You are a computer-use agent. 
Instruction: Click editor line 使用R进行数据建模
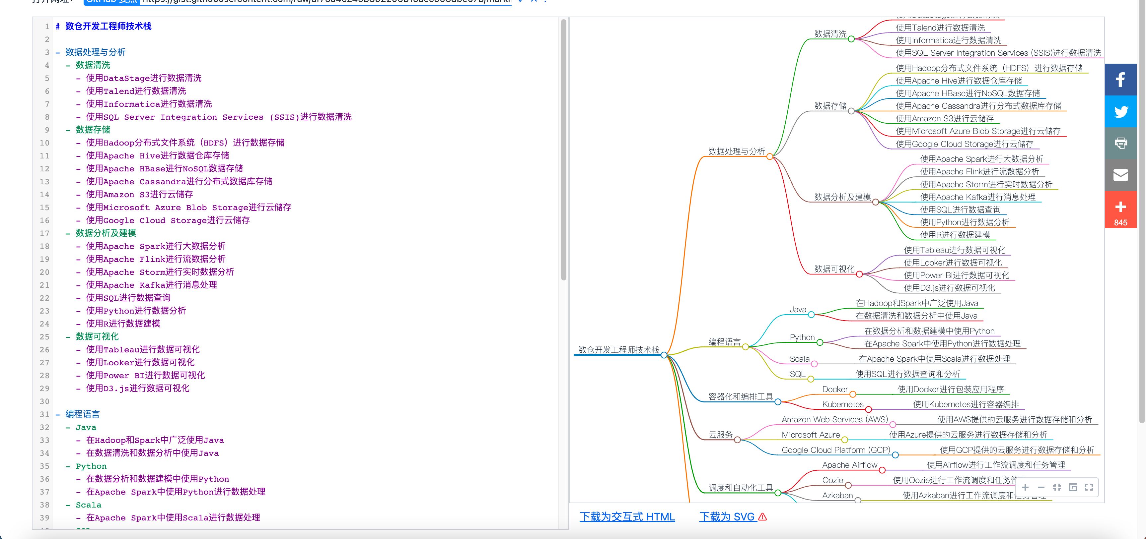[x=123, y=324]
